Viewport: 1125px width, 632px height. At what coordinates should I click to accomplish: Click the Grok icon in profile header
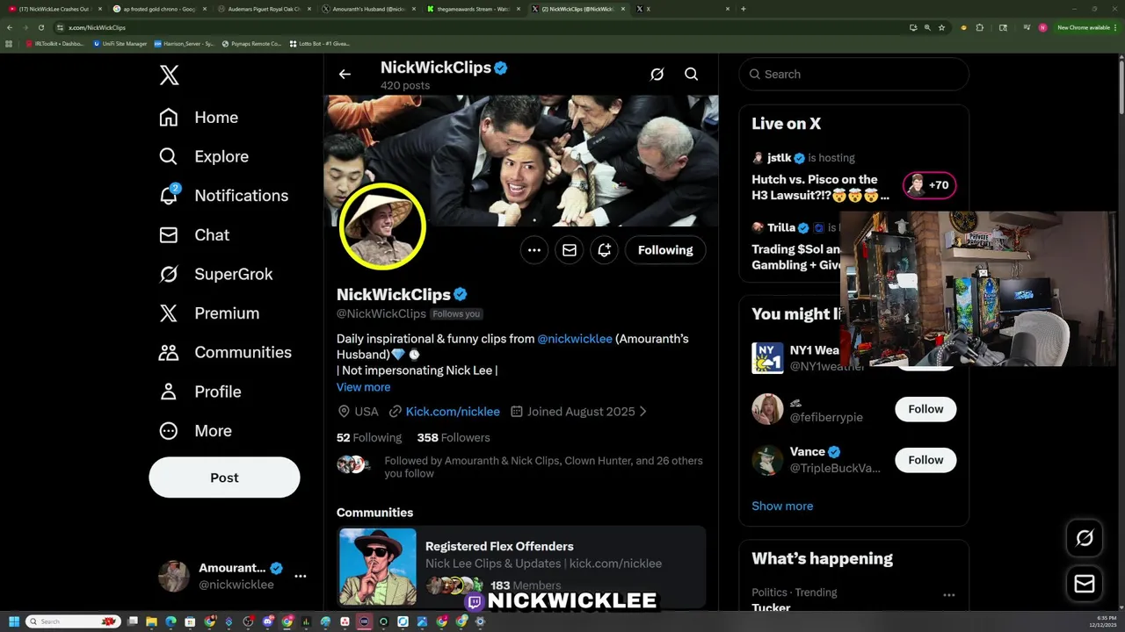click(657, 75)
